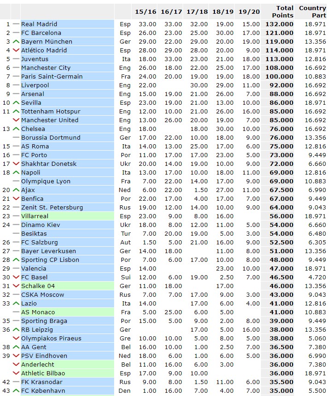Click the green up arrow beside Tottenham Hotspur
Screen dimensions: 329x396
(x=16, y=111)
